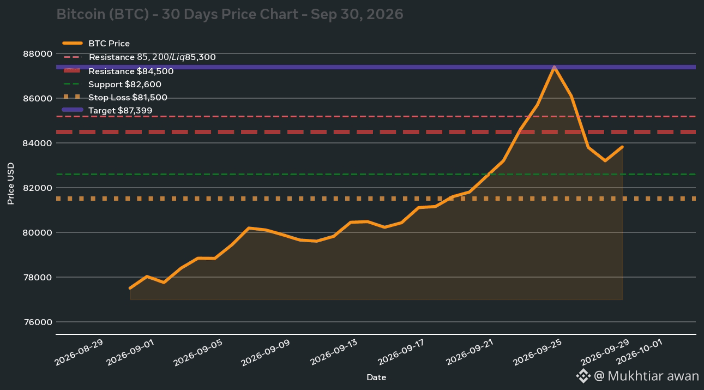The image size is (704, 390).
Task: Click the 2026-09-01 date tick label
Action: coord(129,350)
